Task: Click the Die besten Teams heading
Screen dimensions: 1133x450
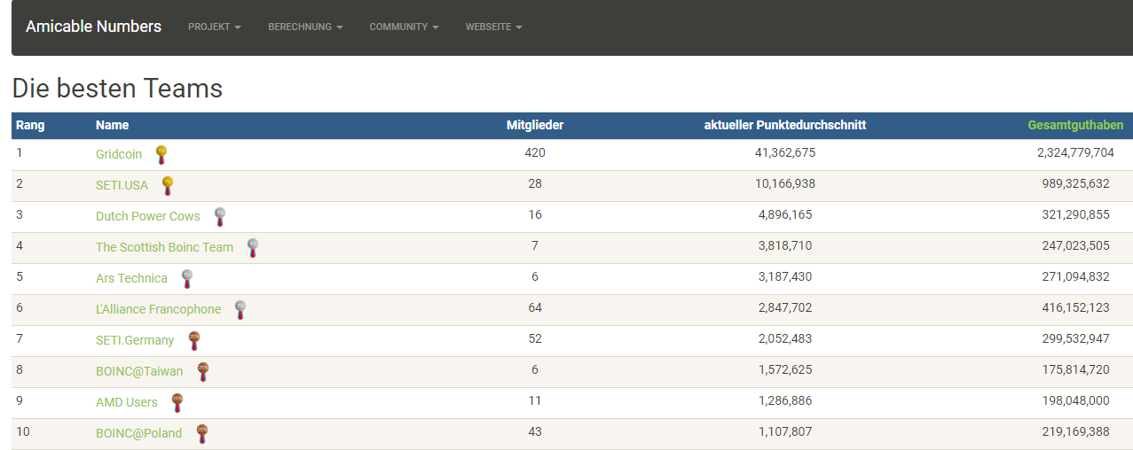Action: click(117, 89)
